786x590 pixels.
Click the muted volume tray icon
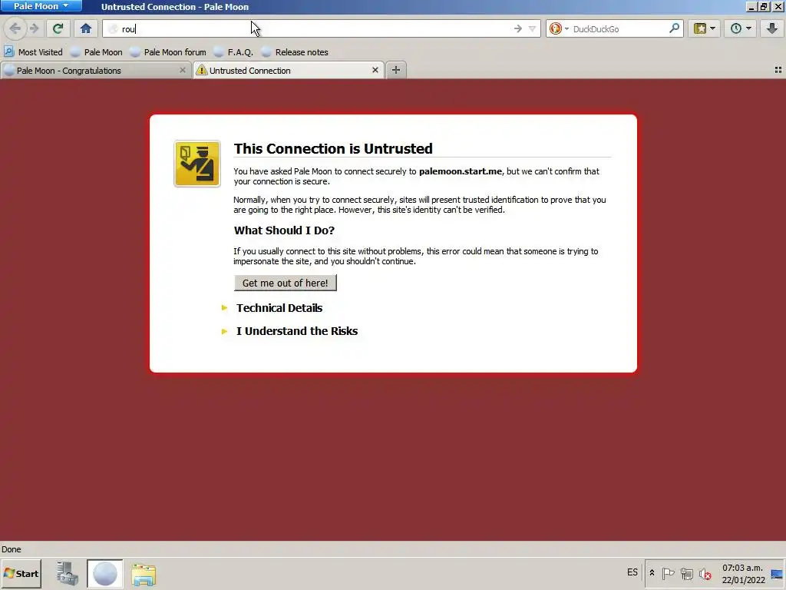tap(705, 573)
